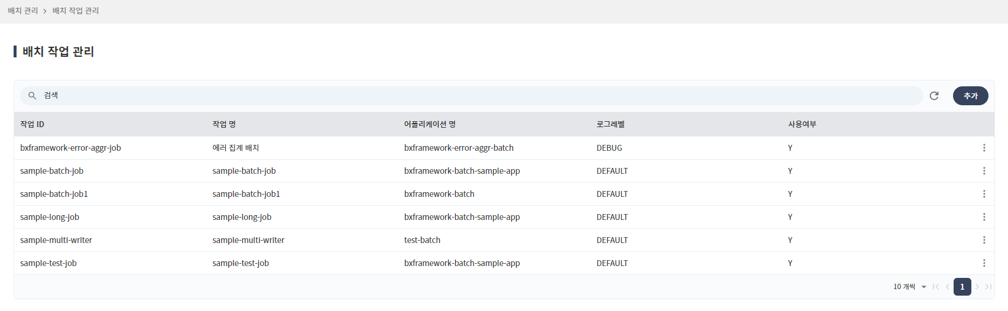The image size is (1008, 311).
Task: Click bxframework-batch-sample-app in sample-long-job row
Action: coord(462,217)
